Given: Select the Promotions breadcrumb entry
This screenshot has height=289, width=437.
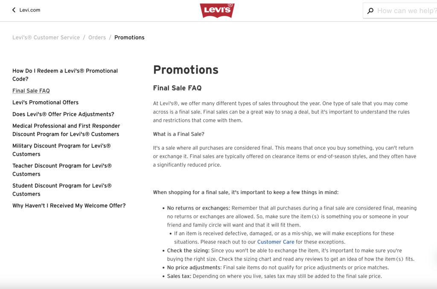Looking at the screenshot, I should [129, 37].
